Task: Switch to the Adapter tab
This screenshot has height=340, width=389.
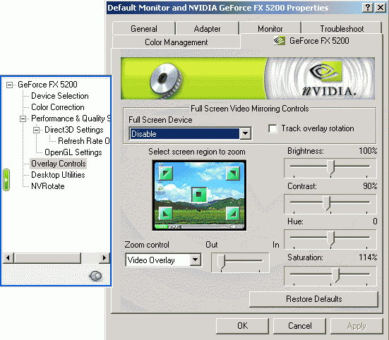Action: click(207, 29)
